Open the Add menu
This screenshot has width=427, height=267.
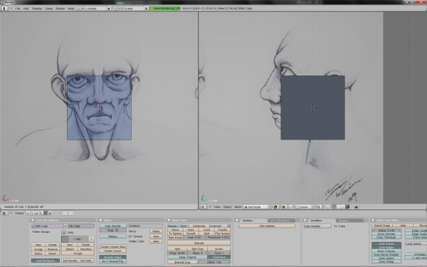[x=26, y=9]
